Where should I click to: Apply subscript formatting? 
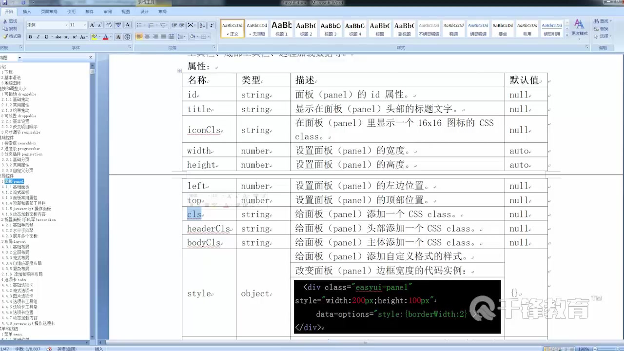tap(66, 37)
